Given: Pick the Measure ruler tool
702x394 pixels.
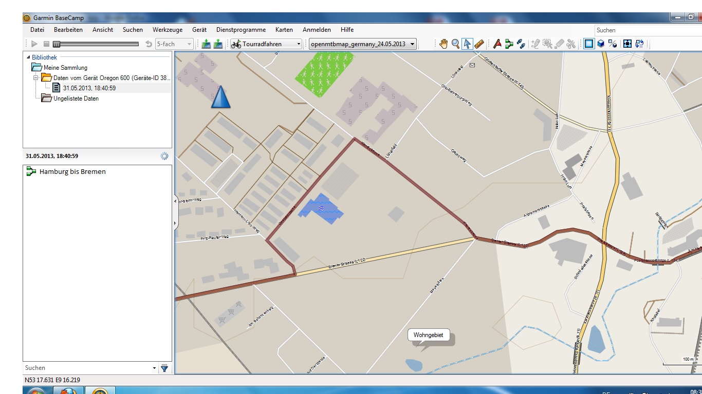Looking at the screenshot, I should (x=479, y=44).
